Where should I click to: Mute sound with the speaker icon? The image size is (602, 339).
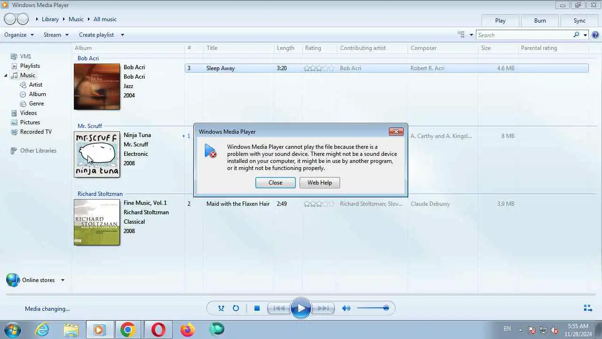[x=346, y=308]
